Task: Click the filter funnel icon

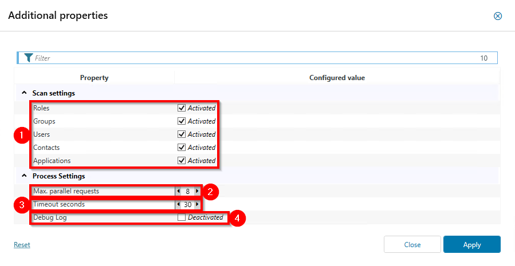Action: click(x=28, y=58)
